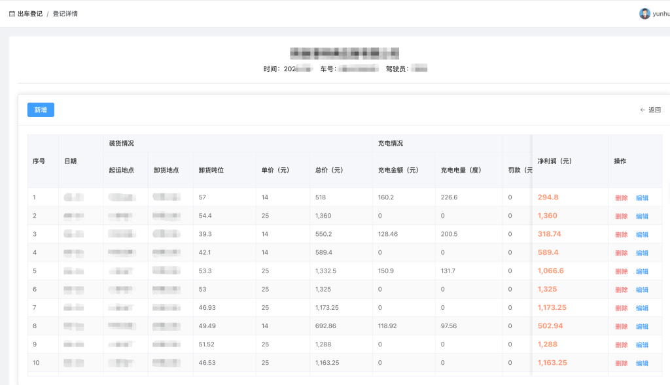Click 删除 for row 1

click(621, 198)
